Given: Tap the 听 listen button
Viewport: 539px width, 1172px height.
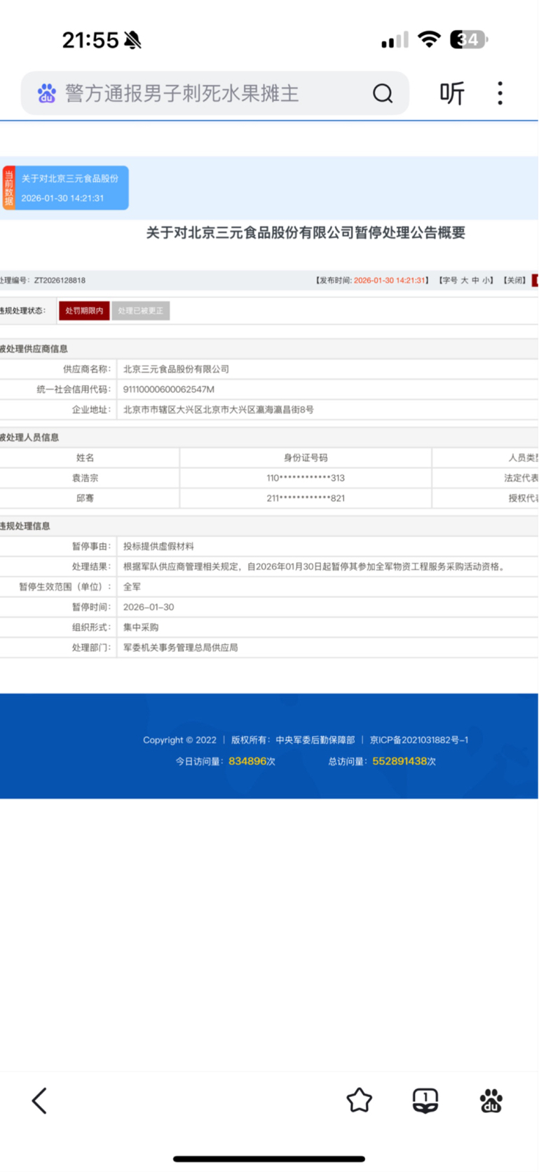Looking at the screenshot, I should [452, 93].
